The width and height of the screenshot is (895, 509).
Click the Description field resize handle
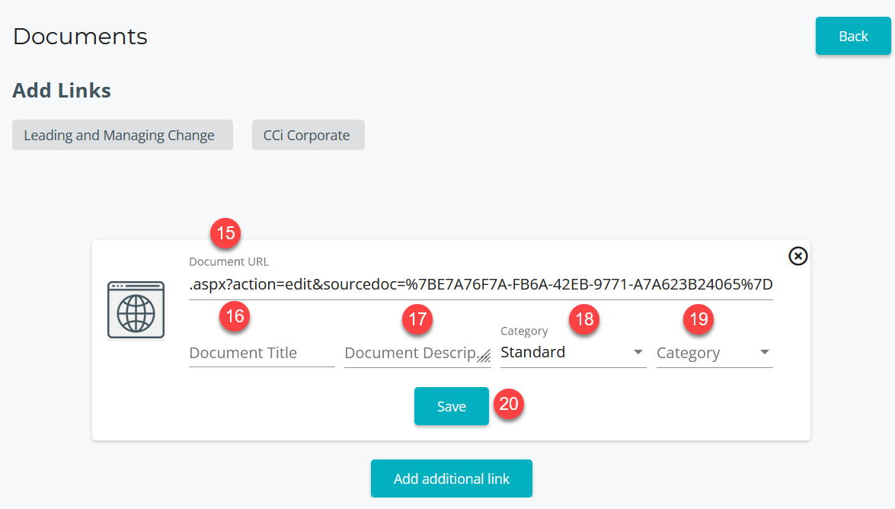[484, 356]
